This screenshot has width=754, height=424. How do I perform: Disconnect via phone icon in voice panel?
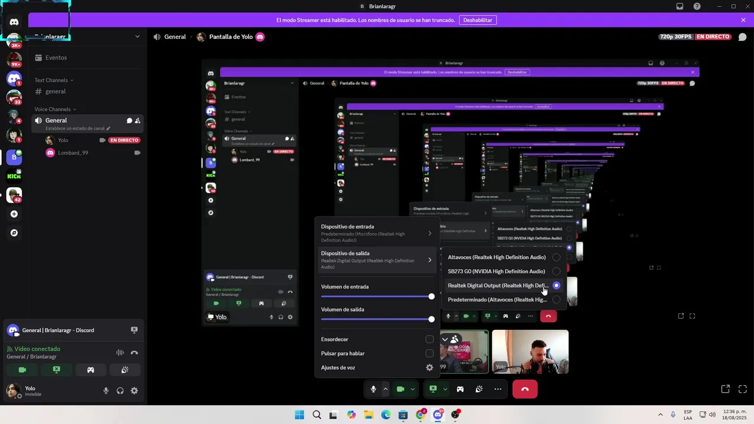(134, 353)
